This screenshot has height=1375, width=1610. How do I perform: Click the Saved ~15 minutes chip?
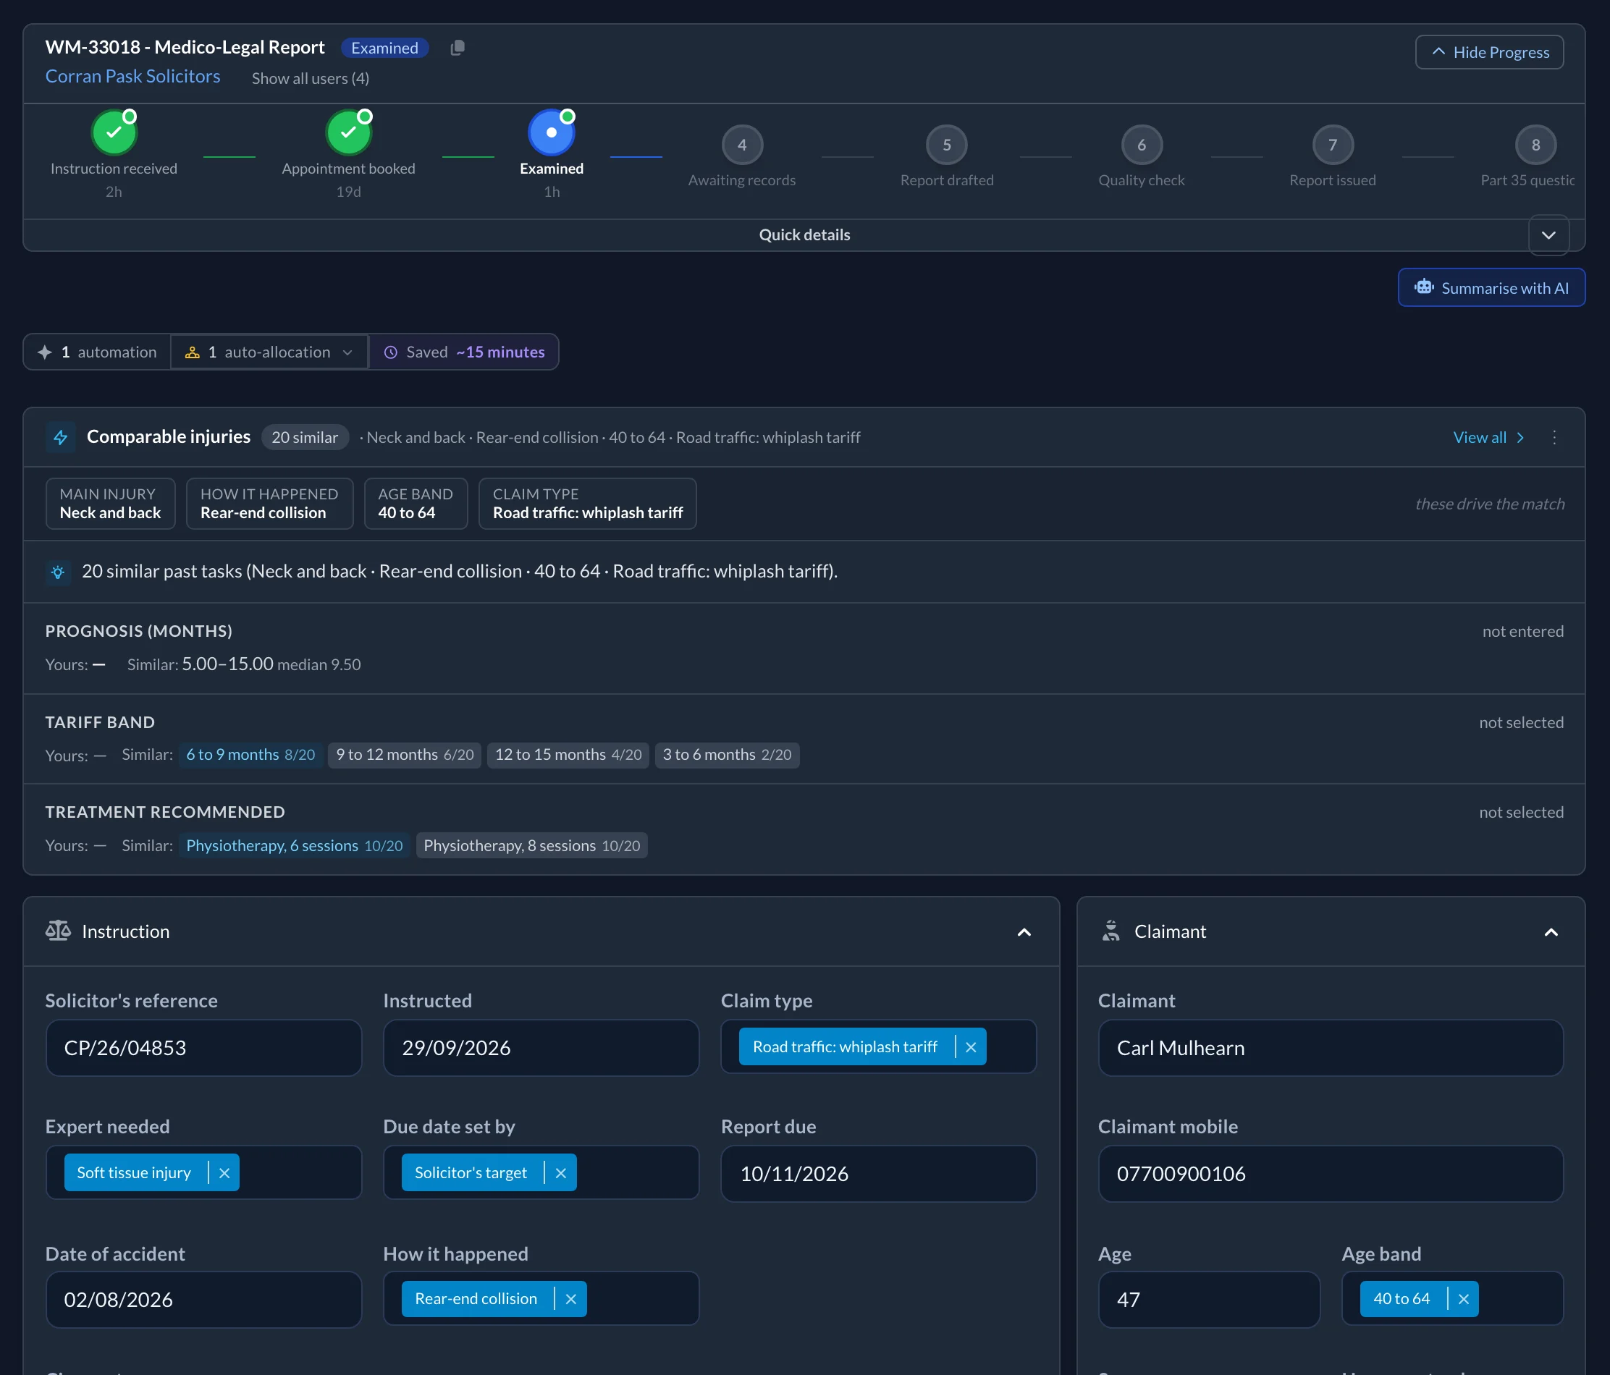point(464,352)
